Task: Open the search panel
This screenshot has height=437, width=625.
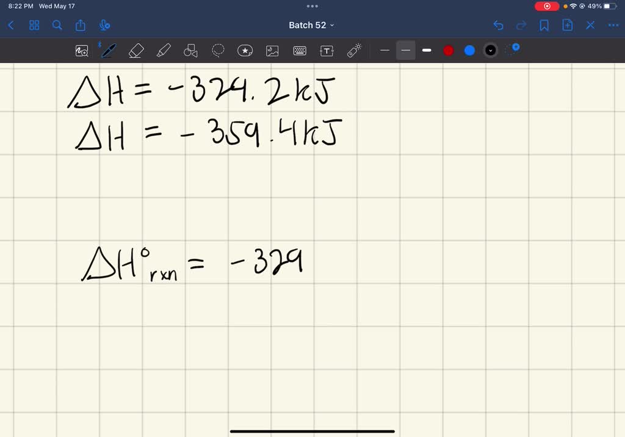Action: (57, 25)
